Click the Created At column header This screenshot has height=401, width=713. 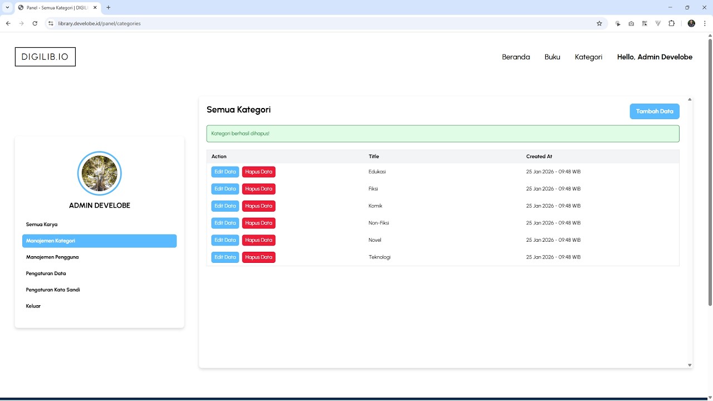tap(539, 157)
